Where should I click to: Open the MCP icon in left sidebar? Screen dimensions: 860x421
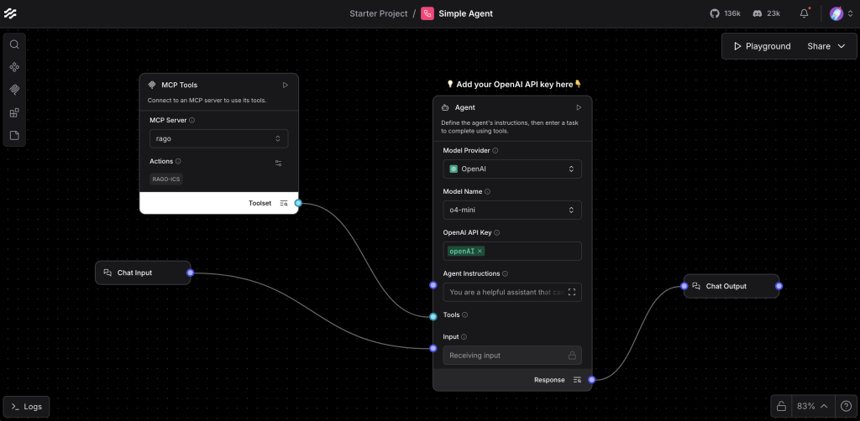pos(14,90)
